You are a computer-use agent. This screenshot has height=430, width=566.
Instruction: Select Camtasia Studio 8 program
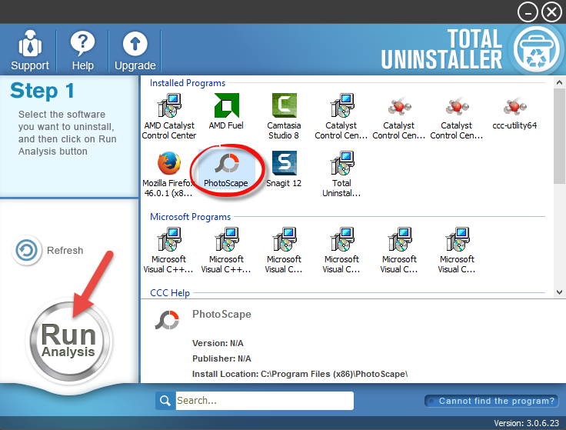[284, 116]
